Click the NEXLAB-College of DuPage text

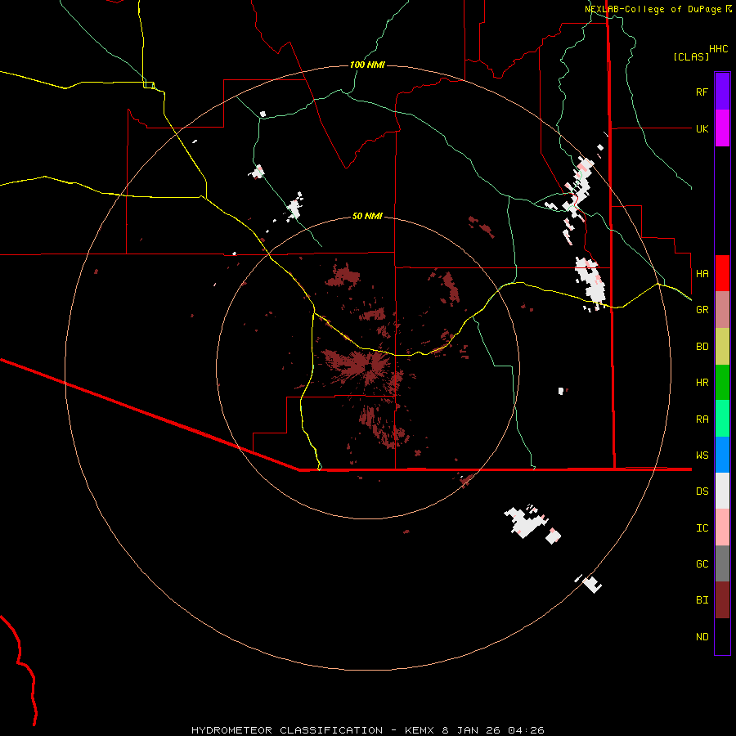click(653, 9)
